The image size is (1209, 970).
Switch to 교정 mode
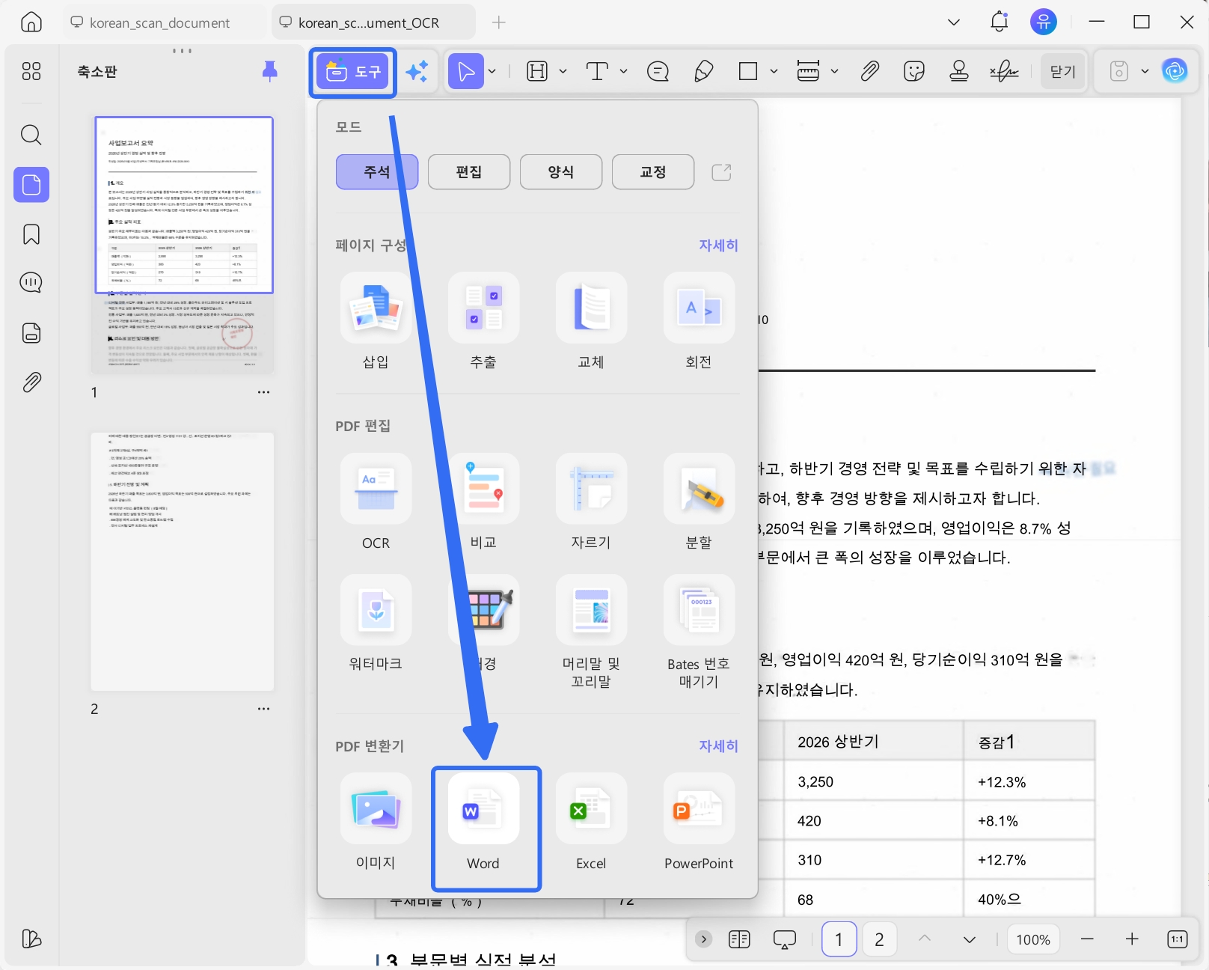coord(653,172)
